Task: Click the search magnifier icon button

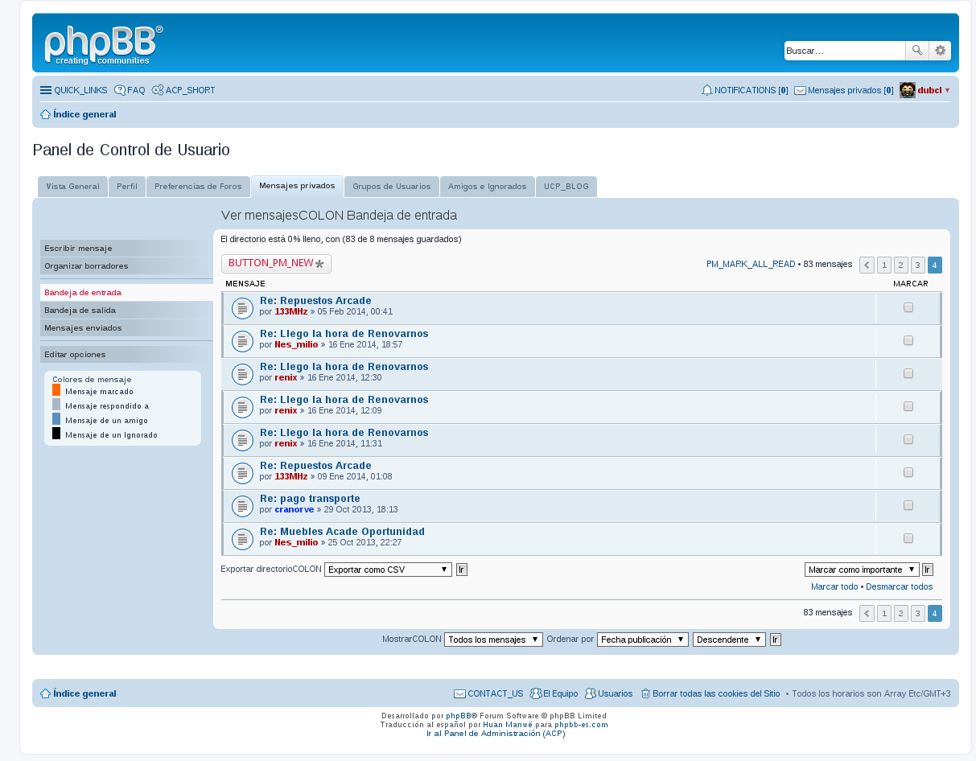Action: coord(917,51)
